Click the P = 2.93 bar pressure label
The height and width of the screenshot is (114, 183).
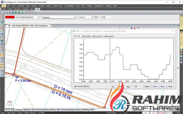pos(23,80)
